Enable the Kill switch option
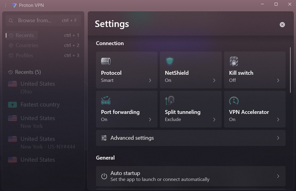This screenshot has width=296, height=191. 255,70
